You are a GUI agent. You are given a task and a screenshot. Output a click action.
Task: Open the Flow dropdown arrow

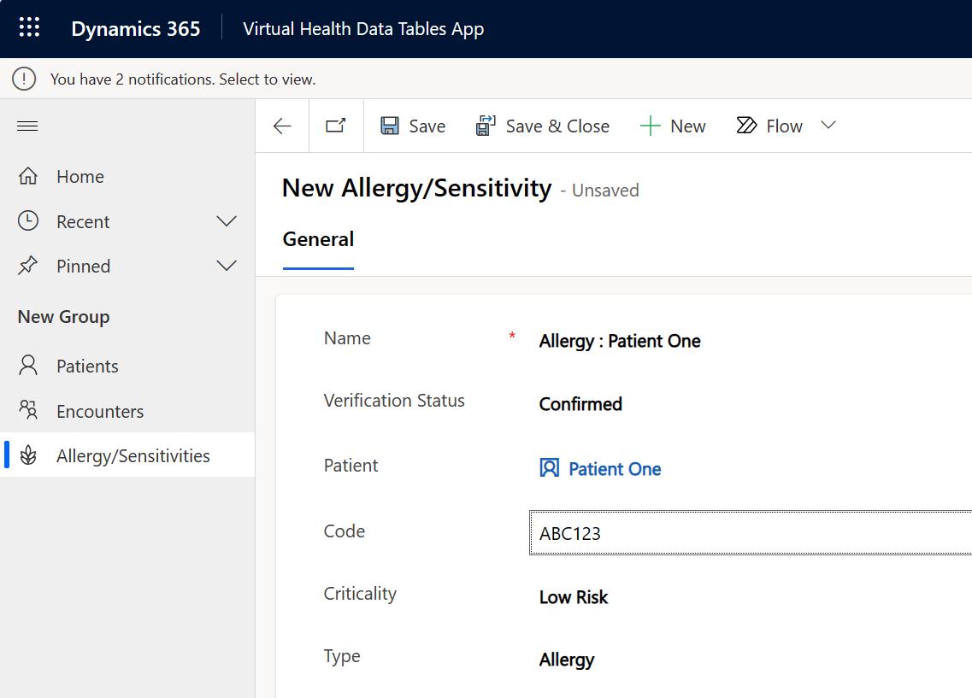coord(828,125)
